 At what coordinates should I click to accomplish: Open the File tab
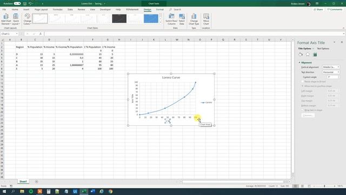point(4,10)
